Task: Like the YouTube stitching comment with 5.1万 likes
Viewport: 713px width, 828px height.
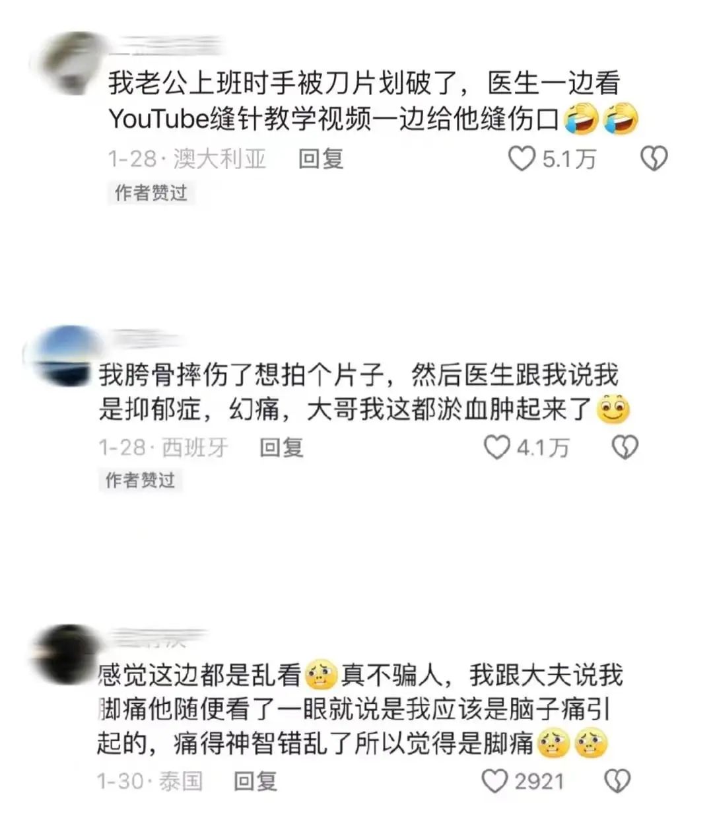Action: point(522,158)
